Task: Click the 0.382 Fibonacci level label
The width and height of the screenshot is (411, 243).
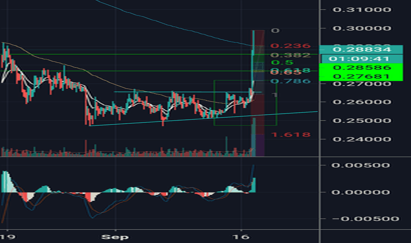Action: (291, 55)
